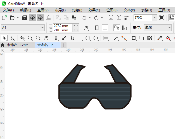Screen dimensions: 175x139
Task: Open the A4 page size dropdown
Action: [x=43, y=28]
